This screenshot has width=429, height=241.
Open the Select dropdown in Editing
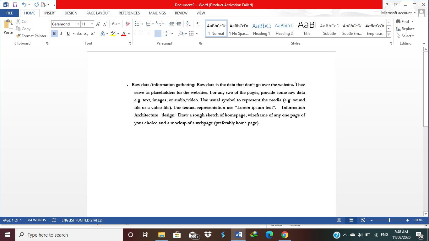[x=405, y=36]
